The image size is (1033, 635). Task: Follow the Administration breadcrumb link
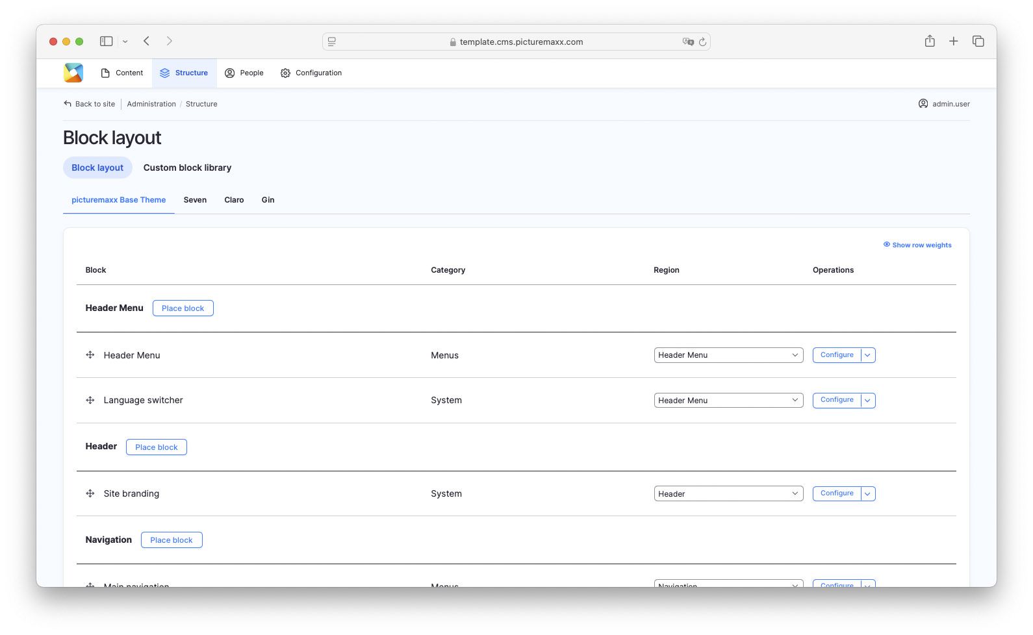[x=151, y=104]
